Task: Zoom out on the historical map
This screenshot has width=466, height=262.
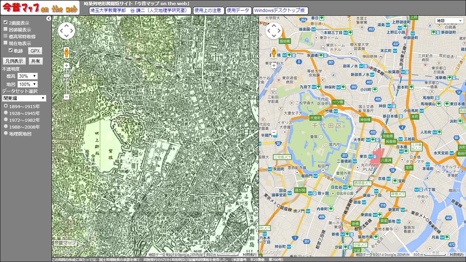Action: (67, 97)
